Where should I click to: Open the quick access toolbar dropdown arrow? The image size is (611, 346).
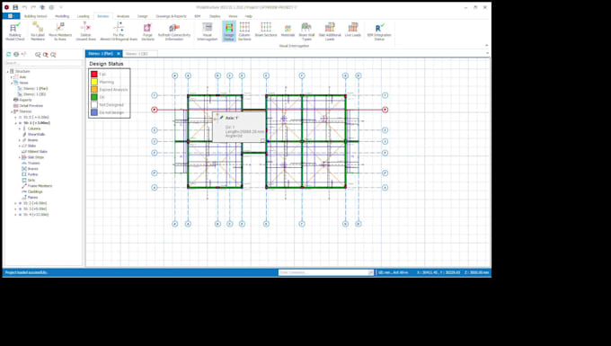click(61, 7)
